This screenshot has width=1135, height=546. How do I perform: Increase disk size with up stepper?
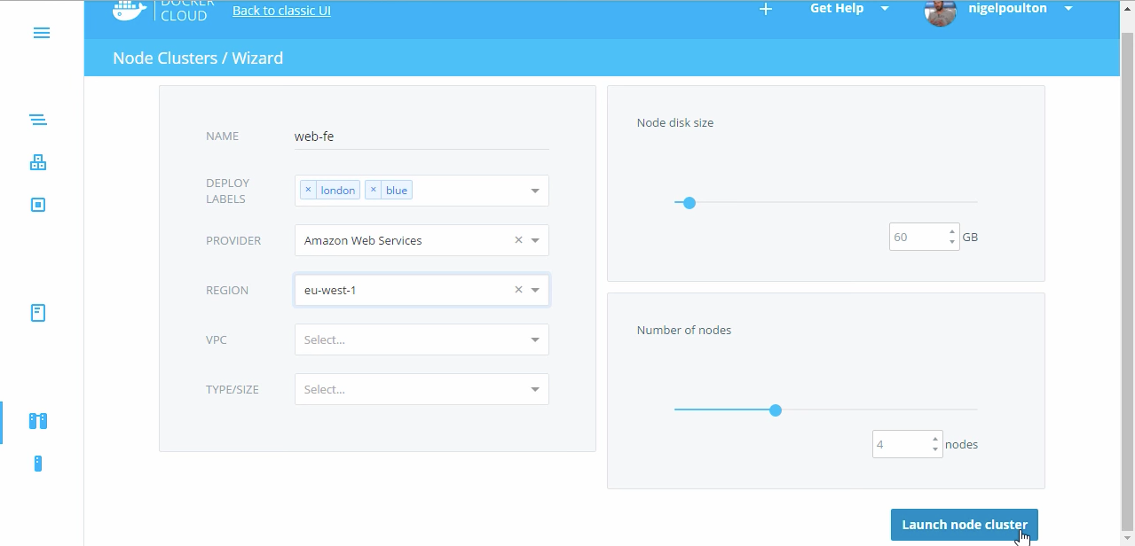click(x=952, y=231)
